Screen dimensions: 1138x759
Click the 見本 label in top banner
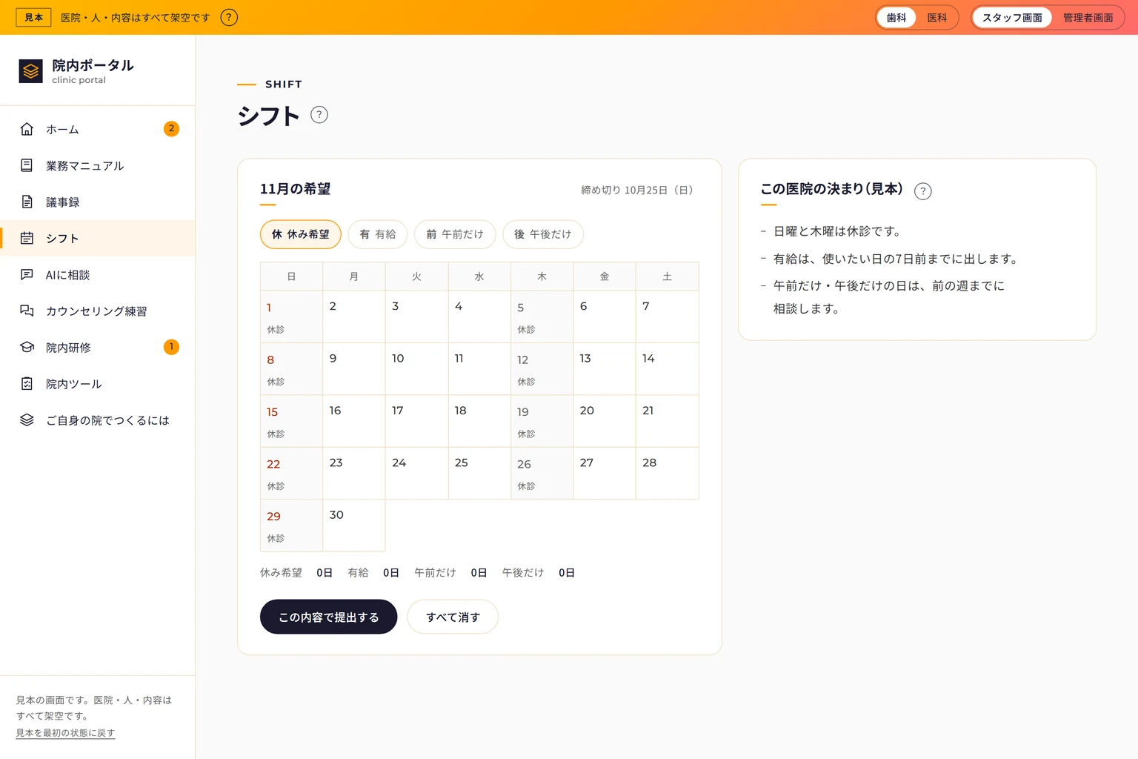tap(34, 17)
